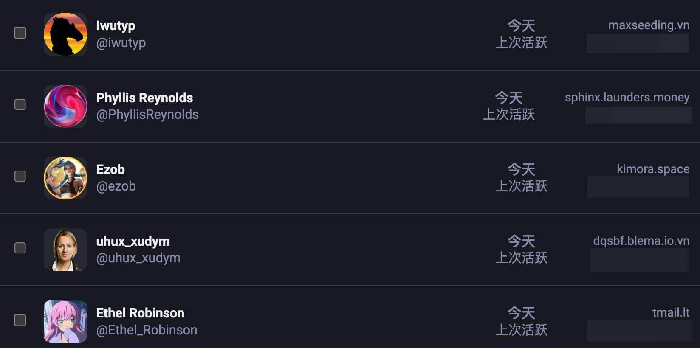Open the dqsbf.blema.io.vn domain
This screenshot has width=700, height=348.
pos(641,241)
